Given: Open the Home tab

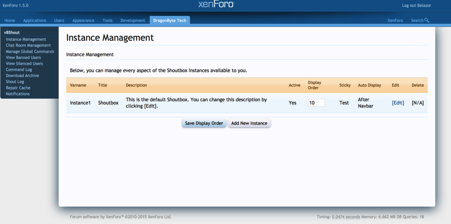Looking at the screenshot, I should coord(10,20).
